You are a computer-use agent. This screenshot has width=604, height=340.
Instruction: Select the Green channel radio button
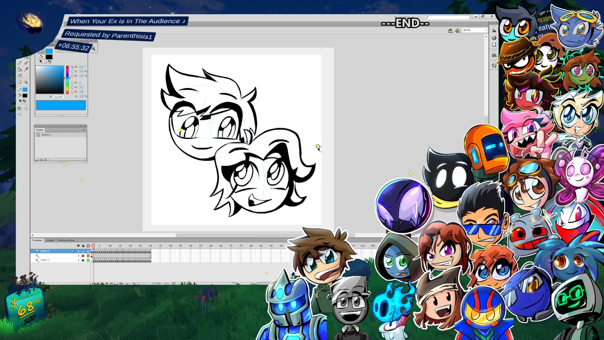click(72, 87)
